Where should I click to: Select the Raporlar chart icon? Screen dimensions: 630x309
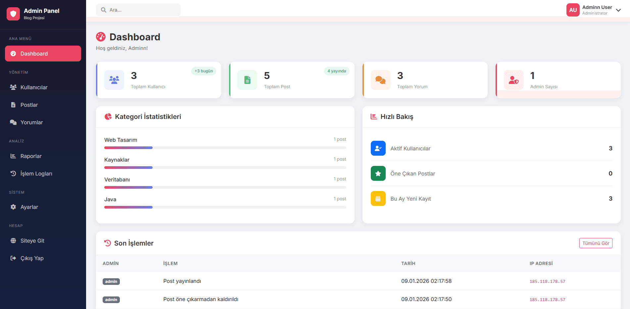click(13, 156)
